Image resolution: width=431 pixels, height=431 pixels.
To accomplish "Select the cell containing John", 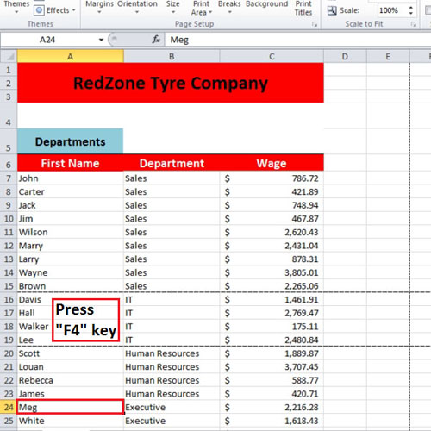I will (x=71, y=178).
